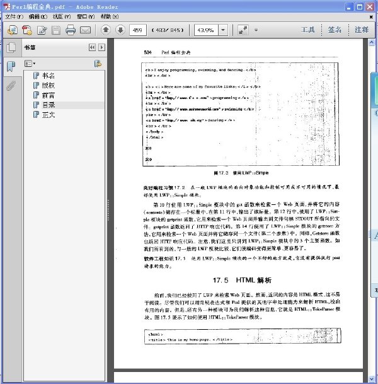Open the 文件 (File) menu

pyautogui.click(x=14, y=16)
